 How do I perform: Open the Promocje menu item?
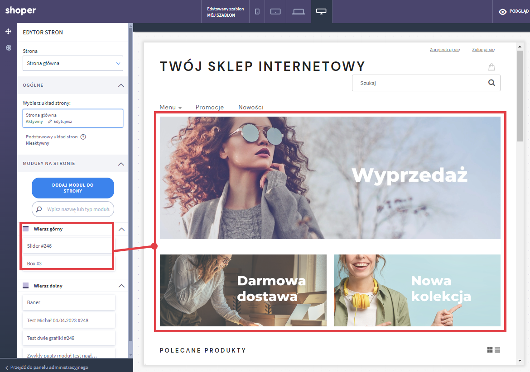pos(210,108)
